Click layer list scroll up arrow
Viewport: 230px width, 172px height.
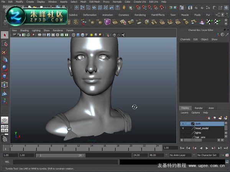coord(226,123)
